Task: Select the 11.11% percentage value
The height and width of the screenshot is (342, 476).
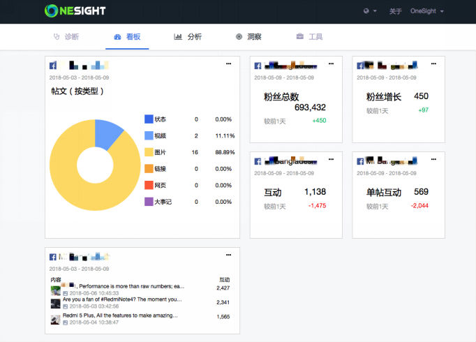Action: 225,136
